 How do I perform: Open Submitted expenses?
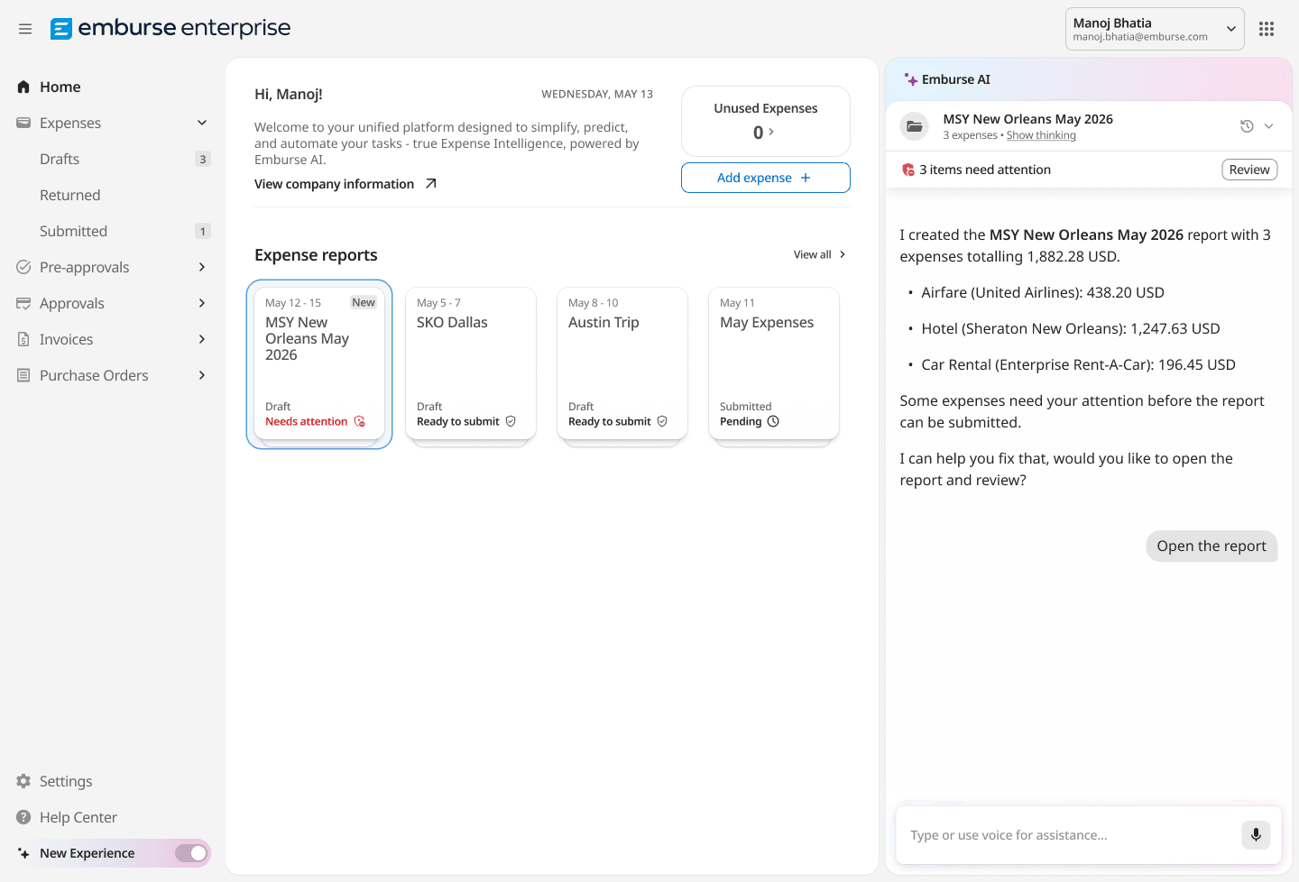coord(73,231)
